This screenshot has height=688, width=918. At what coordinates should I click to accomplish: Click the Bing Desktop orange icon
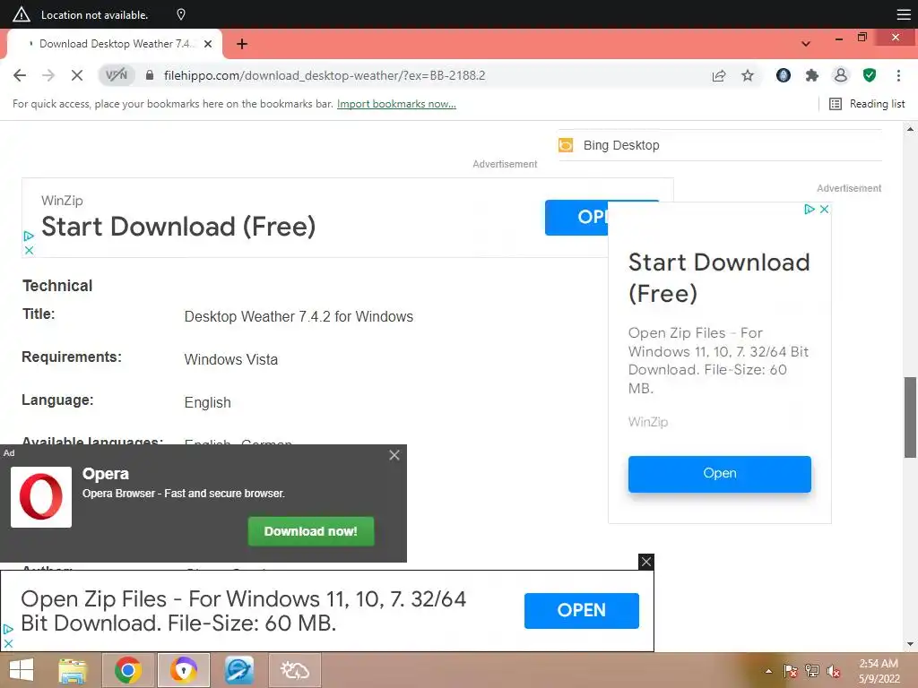point(566,145)
